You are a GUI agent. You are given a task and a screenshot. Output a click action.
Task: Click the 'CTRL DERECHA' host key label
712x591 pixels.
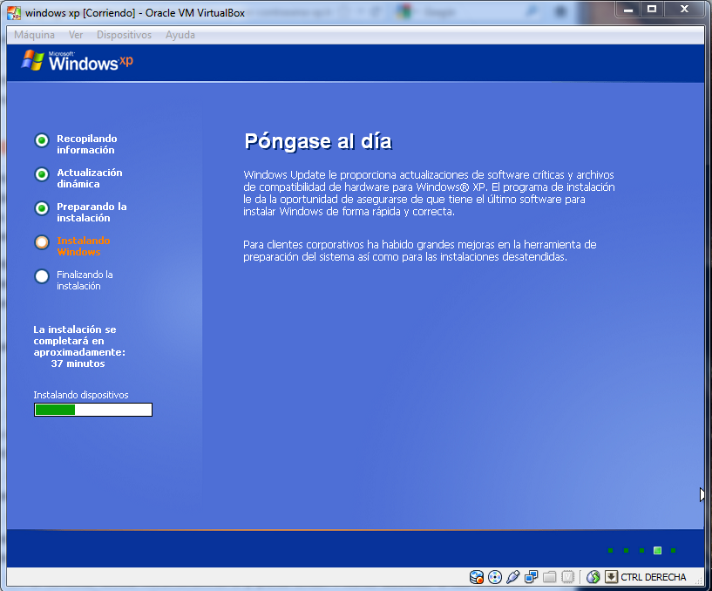(x=653, y=577)
